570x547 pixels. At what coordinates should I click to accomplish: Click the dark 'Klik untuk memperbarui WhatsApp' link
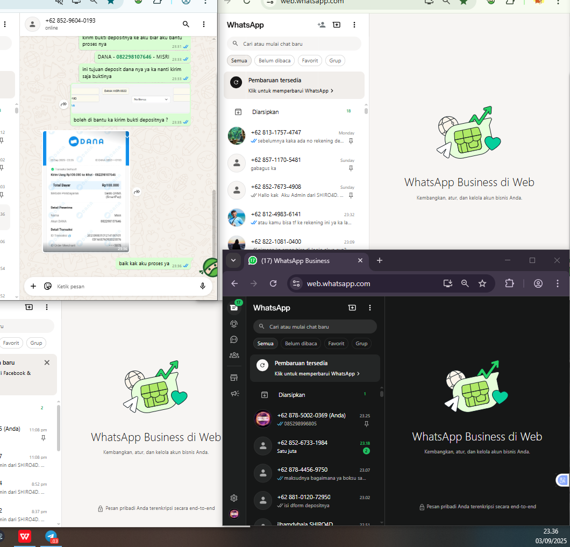(x=317, y=373)
